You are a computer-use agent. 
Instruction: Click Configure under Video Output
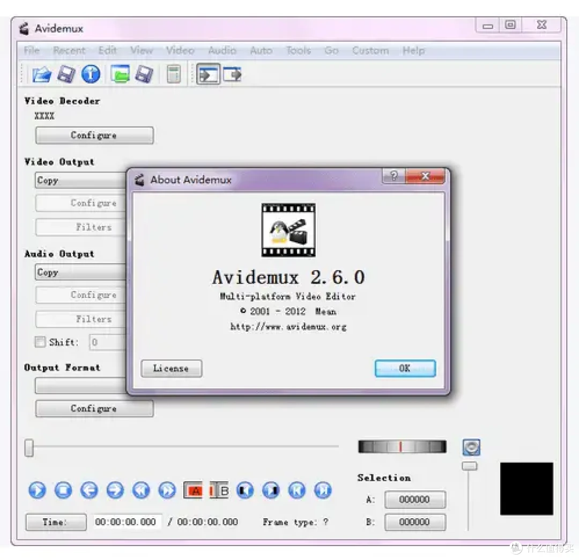point(81,203)
